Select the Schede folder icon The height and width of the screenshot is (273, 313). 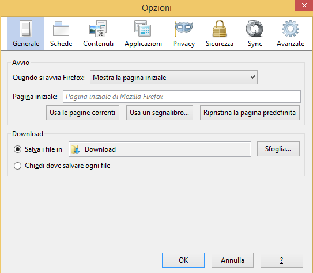61,29
